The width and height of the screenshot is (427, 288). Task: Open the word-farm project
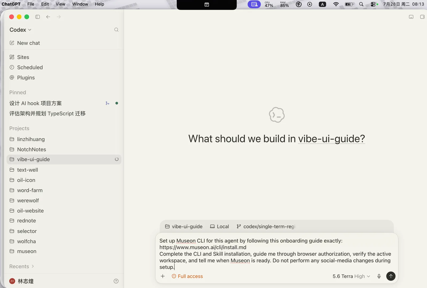pos(64,190)
